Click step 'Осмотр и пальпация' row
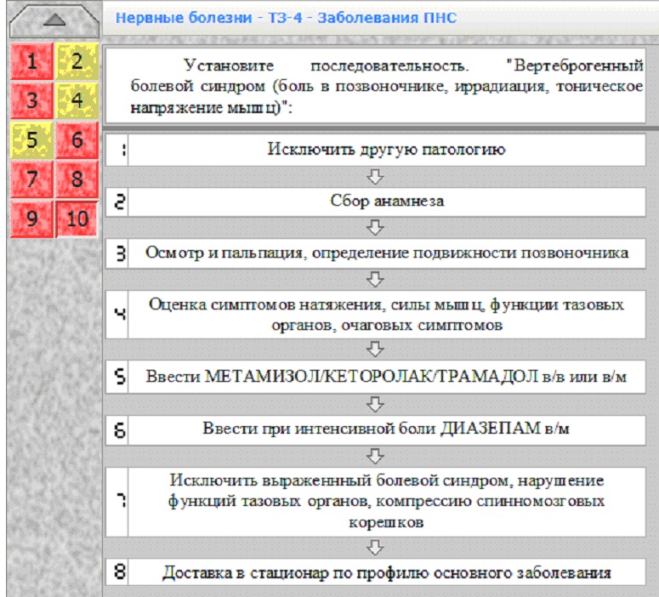The width and height of the screenshot is (659, 597). coord(375,253)
